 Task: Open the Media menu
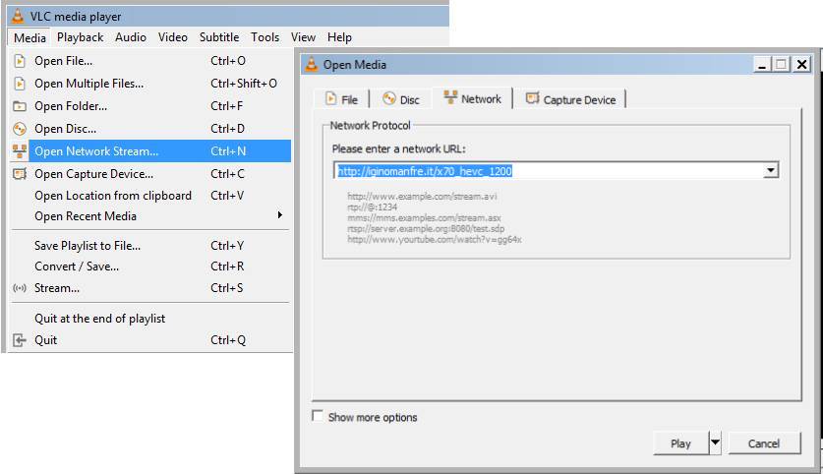pos(29,37)
